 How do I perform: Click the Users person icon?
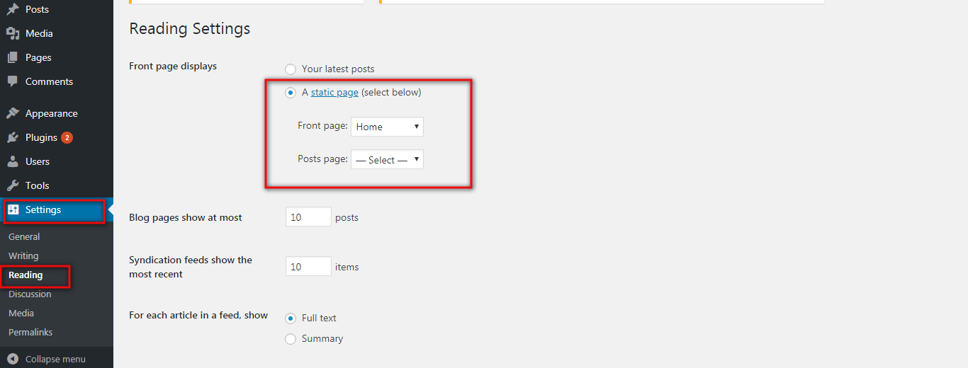click(13, 161)
